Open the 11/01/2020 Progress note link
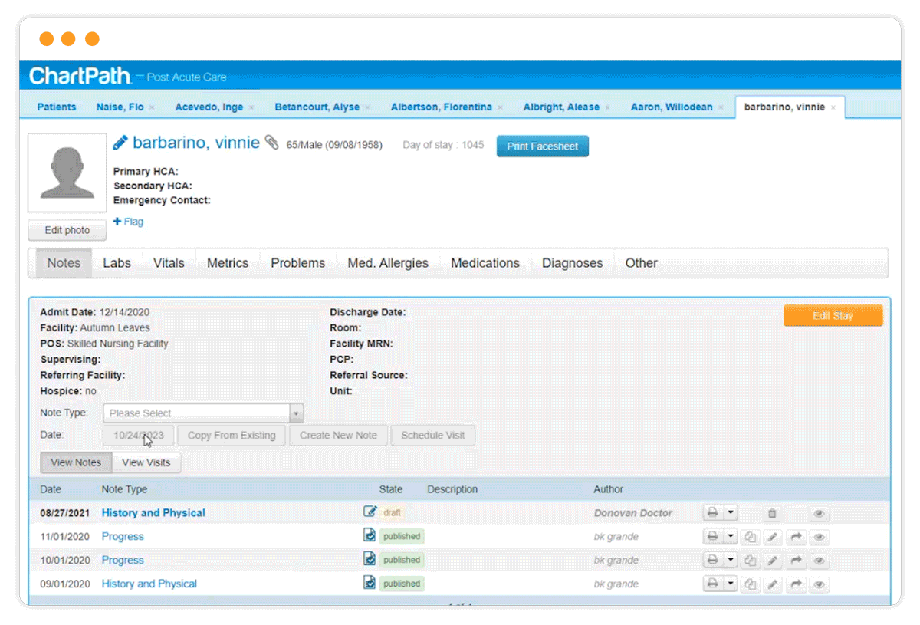The height and width of the screenshot is (625, 920). click(x=122, y=537)
